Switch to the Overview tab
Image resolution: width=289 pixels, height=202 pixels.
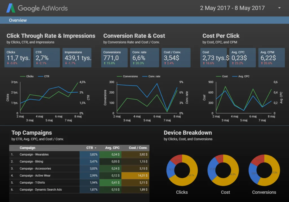(x=18, y=20)
